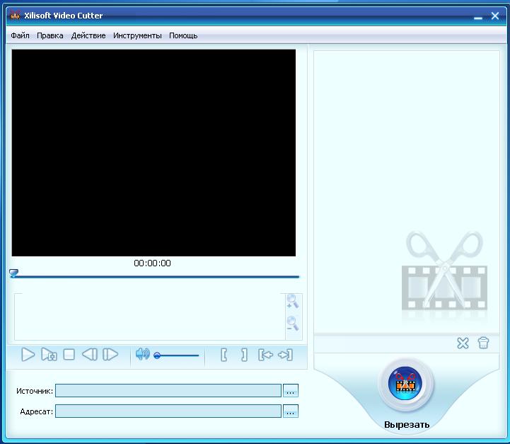The width and height of the screenshot is (510, 444).
Task: Close the Xilisoft Video Cutter window
Action: [495, 16]
